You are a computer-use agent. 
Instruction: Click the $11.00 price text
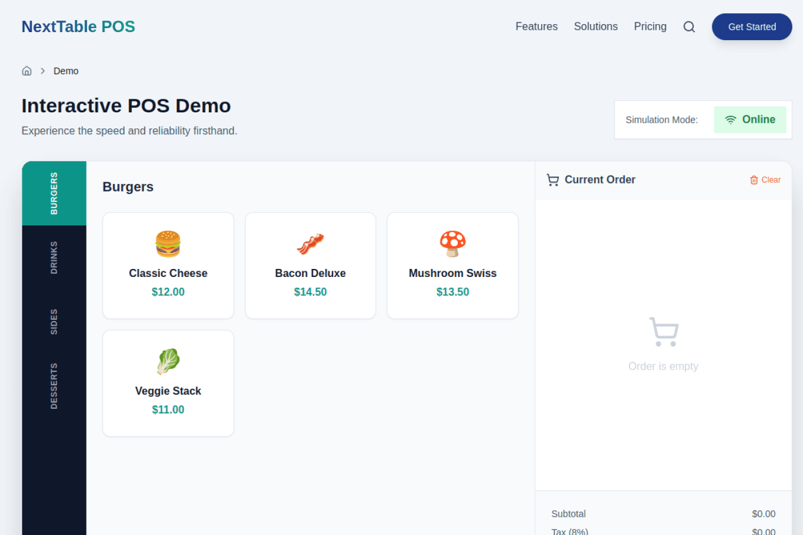click(x=168, y=409)
